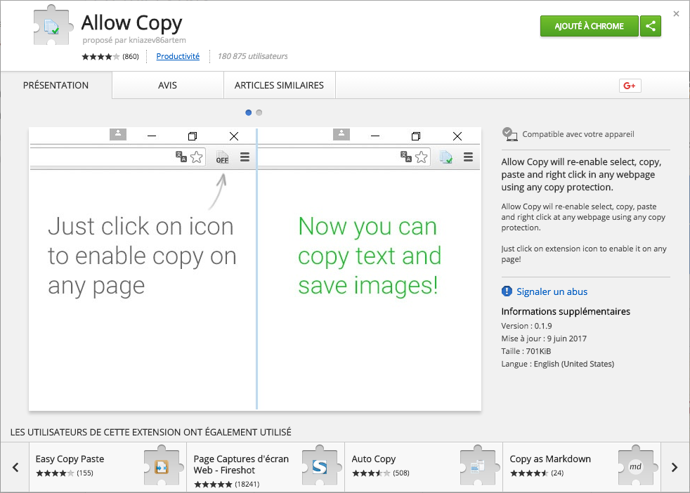Show previous related extensions with left arrow
This screenshot has height=493, width=690.
15,467
